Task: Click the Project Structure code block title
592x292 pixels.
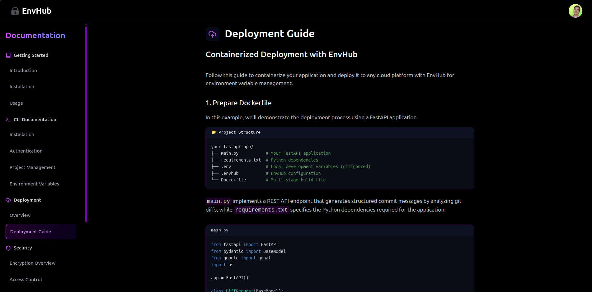Action: [x=239, y=132]
